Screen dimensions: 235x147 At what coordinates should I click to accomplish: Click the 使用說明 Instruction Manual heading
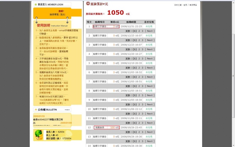[x=52, y=25]
